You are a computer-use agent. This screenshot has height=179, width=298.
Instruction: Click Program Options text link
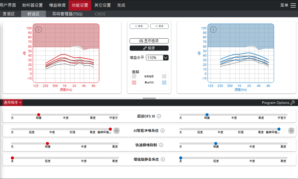tap(275, 103)
